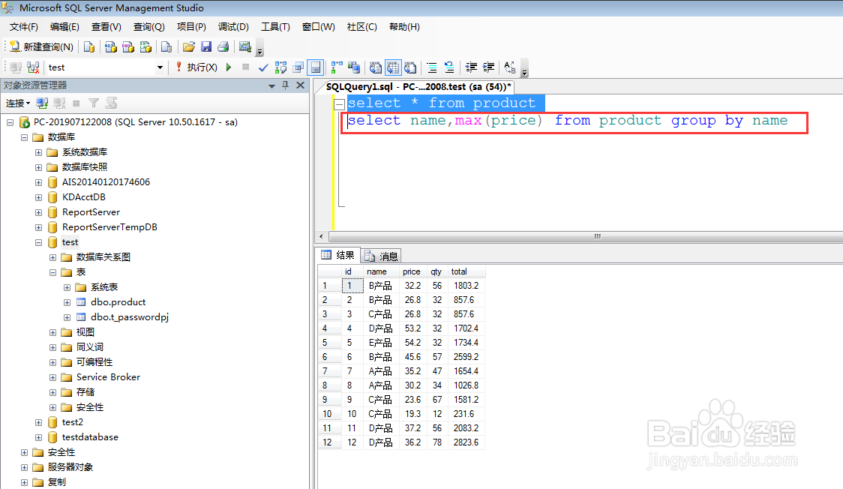This screenshot has width=843, height=489.
Task: Display the estimated execution plan
Action: (x=280, y=67)
